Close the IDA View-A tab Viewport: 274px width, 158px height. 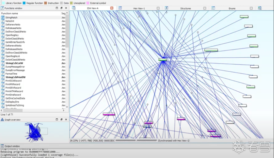coord(112,8)
